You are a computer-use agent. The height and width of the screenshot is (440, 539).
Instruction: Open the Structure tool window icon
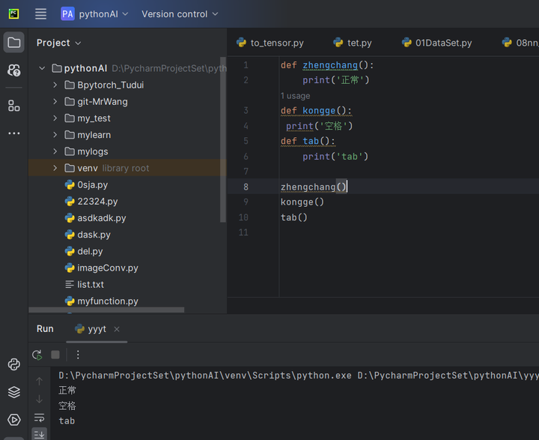(x=13, y=106)
